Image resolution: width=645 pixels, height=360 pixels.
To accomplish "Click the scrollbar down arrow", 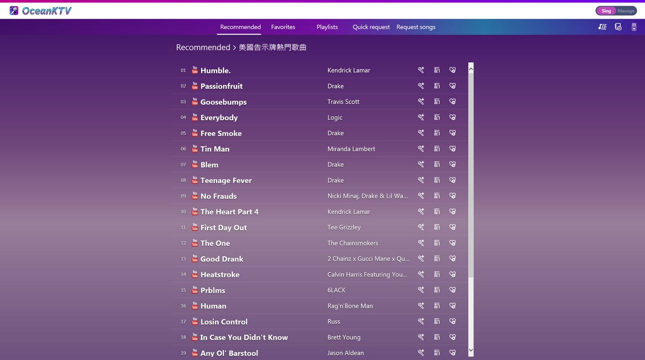I will coord(471,350).
